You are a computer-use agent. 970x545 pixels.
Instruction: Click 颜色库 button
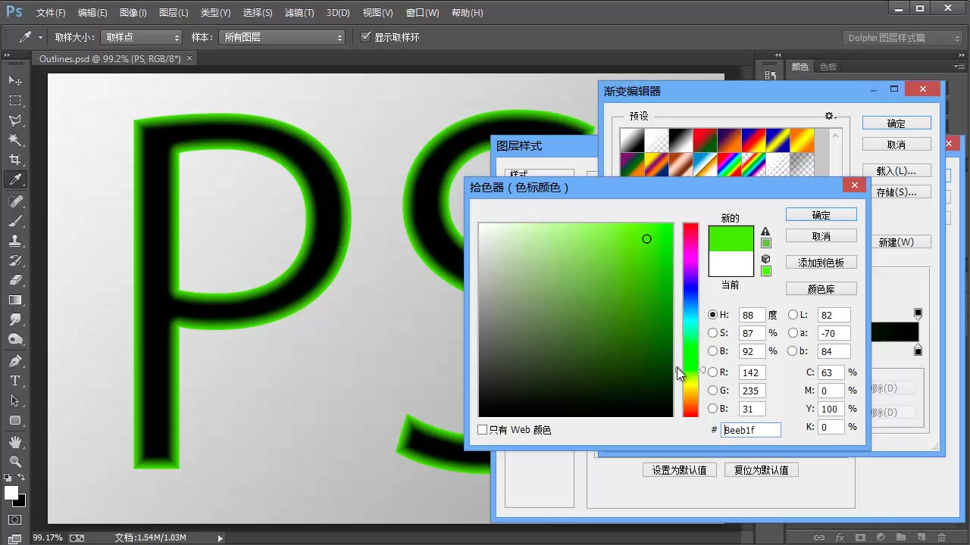(x=821, y=289)
